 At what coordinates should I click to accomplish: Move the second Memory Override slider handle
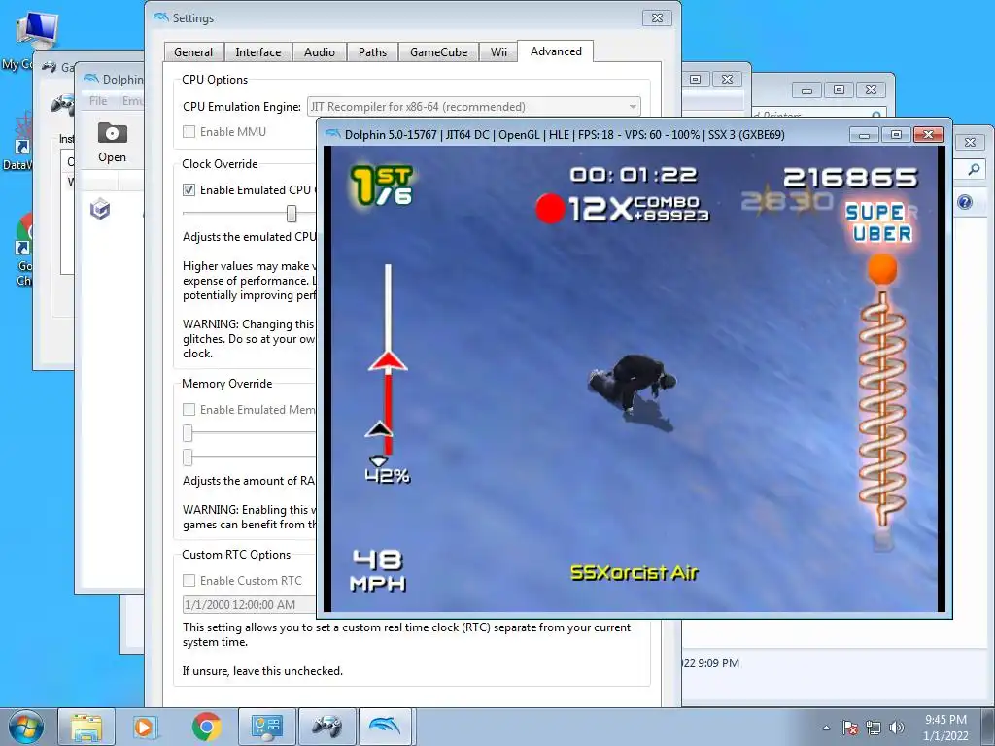(x=188, y=458)
